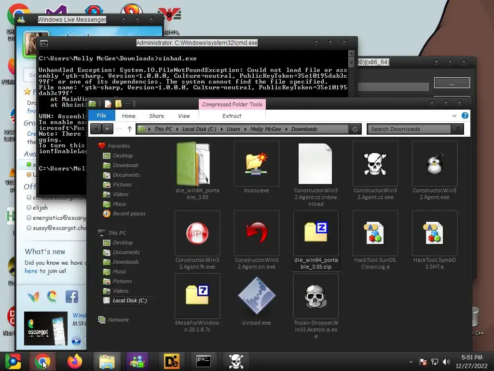Expand Local Disk (C:) breadcrumb arrow
The width and height of the screenshot is (494, 371).
coord(222,129)
